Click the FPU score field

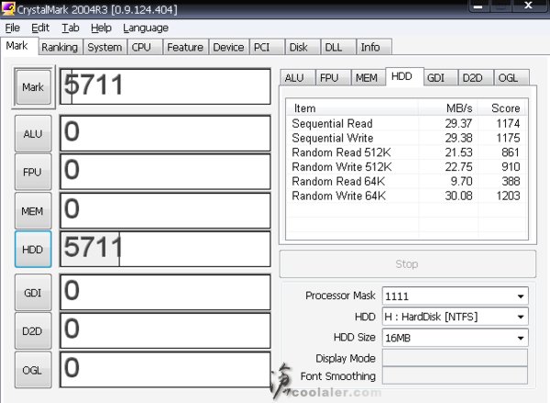(166, 172)
